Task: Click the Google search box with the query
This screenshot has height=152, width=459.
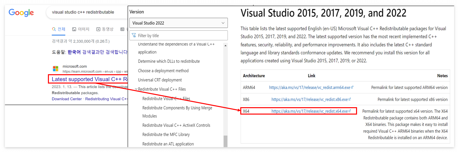Action: 87,12
